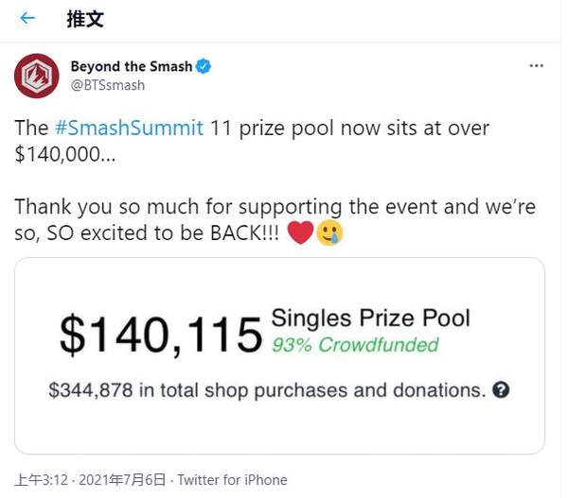Open the @BTSsmash handle link
The height and width of the screenshot is (498, 568).
coord(107,85)
